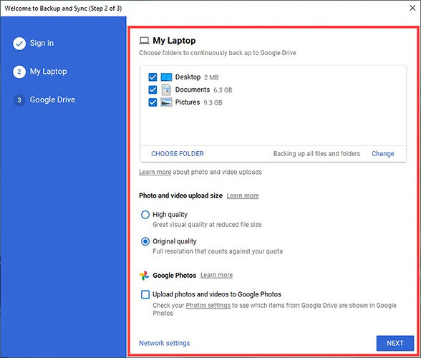Screen dimensions: 421x358
Task: Click the Pictures folder icon
Action: pyautogui.click(x=166, y=102)
